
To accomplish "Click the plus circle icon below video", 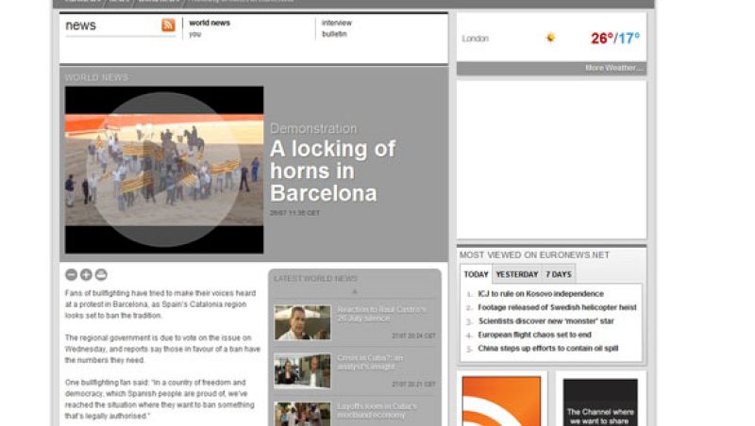I will pos(86,274).
